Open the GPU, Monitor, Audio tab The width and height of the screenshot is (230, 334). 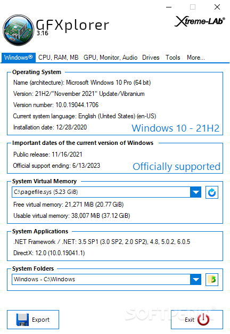point(110,58)
